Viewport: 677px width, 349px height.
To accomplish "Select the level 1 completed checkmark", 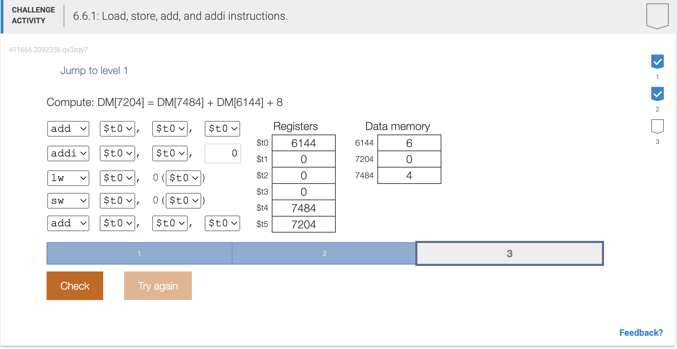I will (x=657, y=62).
